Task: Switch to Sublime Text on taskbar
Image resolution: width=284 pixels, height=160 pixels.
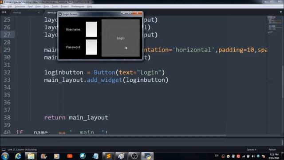Action: click(108, 156)
